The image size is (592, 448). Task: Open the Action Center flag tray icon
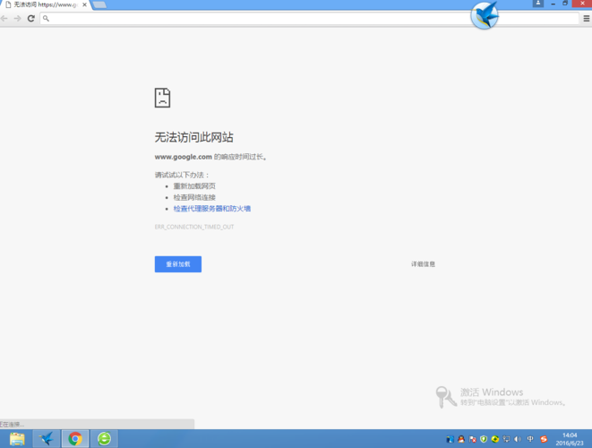click(x=472, y=439)
